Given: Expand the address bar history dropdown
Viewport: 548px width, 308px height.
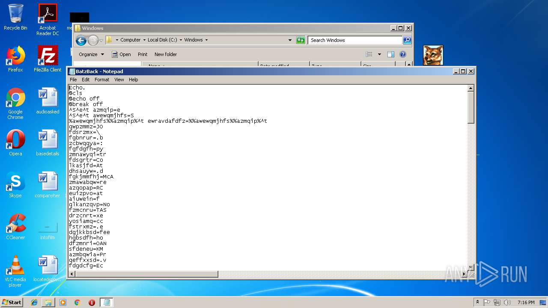Looking at the screenshot, I should tap(290, 40).
